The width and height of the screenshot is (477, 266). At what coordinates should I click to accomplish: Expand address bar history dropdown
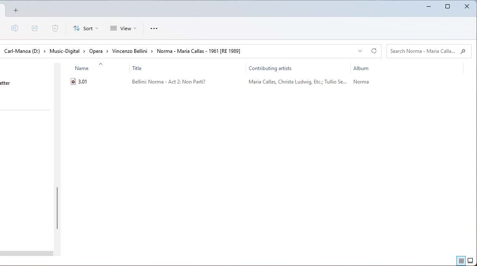pos(360,51)
